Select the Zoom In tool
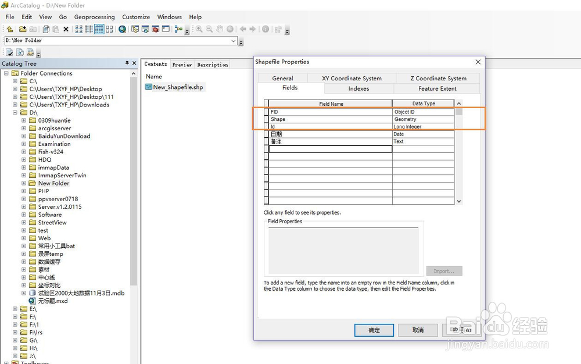 point(199,29)
